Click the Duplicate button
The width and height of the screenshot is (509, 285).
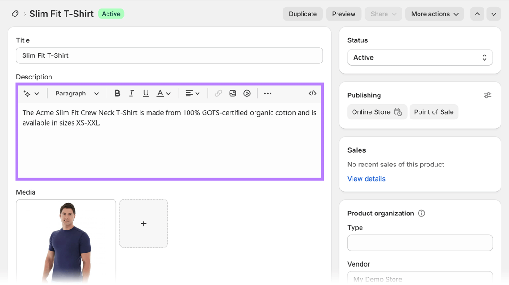[x=303, y=14]
